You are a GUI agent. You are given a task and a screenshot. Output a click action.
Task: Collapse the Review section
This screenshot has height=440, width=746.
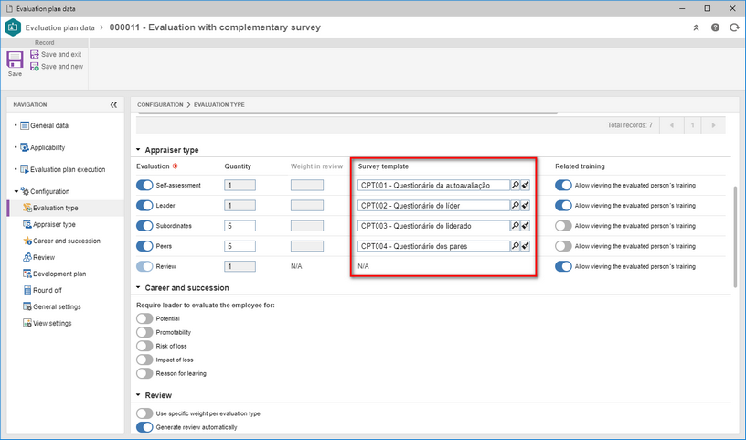(138, 395)
